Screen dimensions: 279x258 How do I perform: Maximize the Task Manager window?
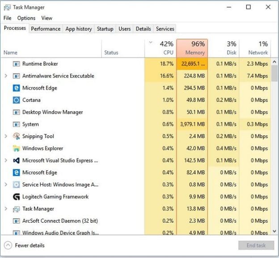coord(249,7)
